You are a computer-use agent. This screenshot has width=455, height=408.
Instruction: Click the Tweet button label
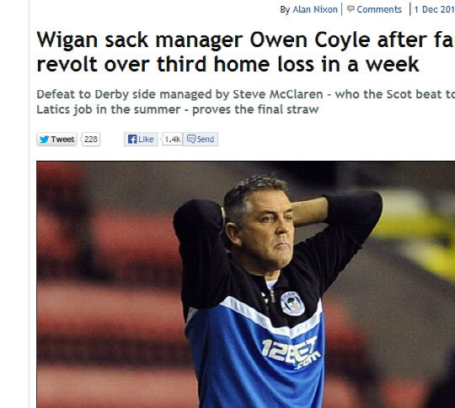coord(62,140)
